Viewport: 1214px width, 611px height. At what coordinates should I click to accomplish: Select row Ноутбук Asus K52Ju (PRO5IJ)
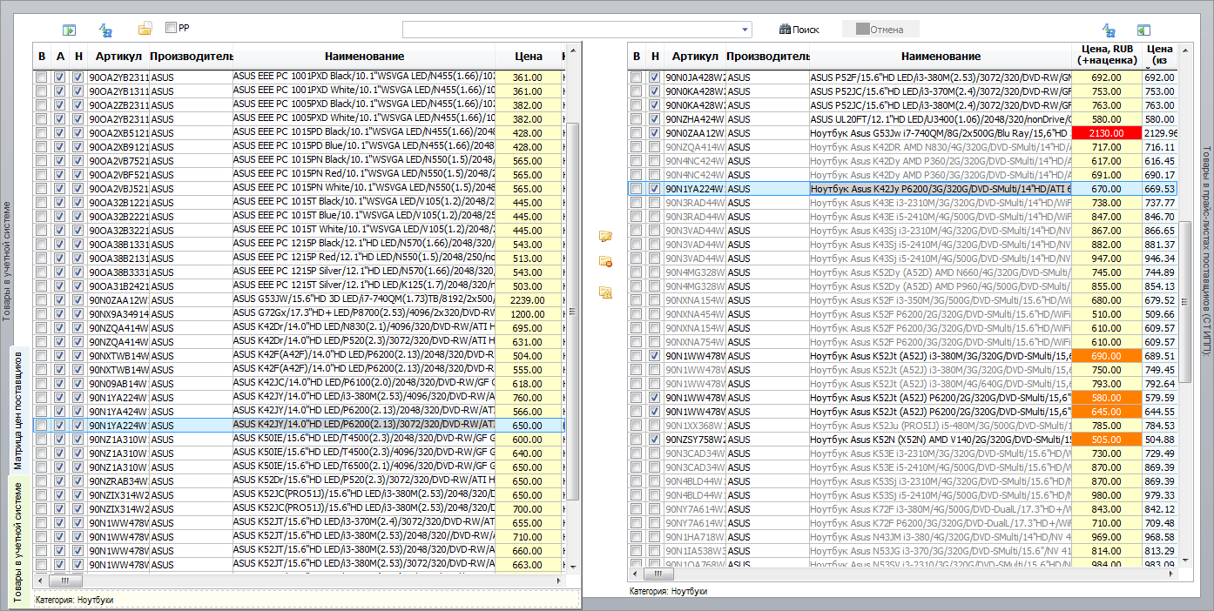(x=902, y=426)
